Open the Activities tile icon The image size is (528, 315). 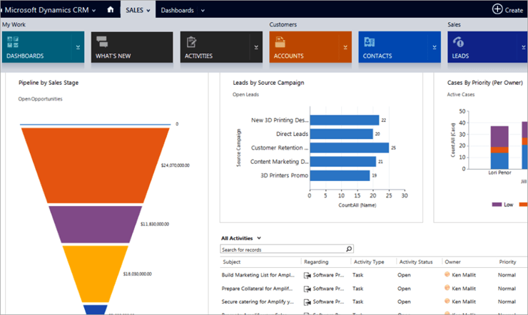pos(192,42)
